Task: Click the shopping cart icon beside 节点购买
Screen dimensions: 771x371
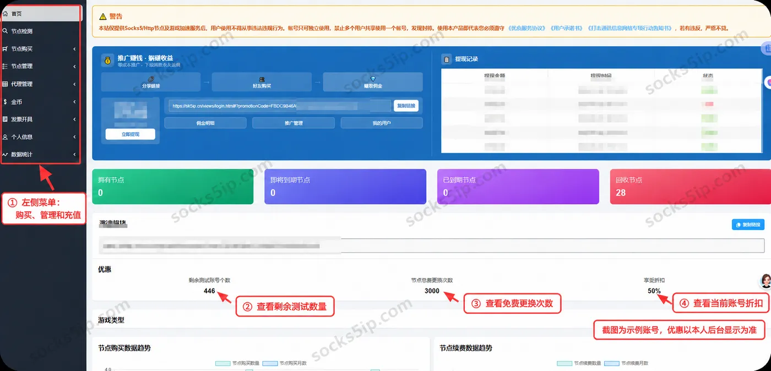Action: tap(6, 48)
